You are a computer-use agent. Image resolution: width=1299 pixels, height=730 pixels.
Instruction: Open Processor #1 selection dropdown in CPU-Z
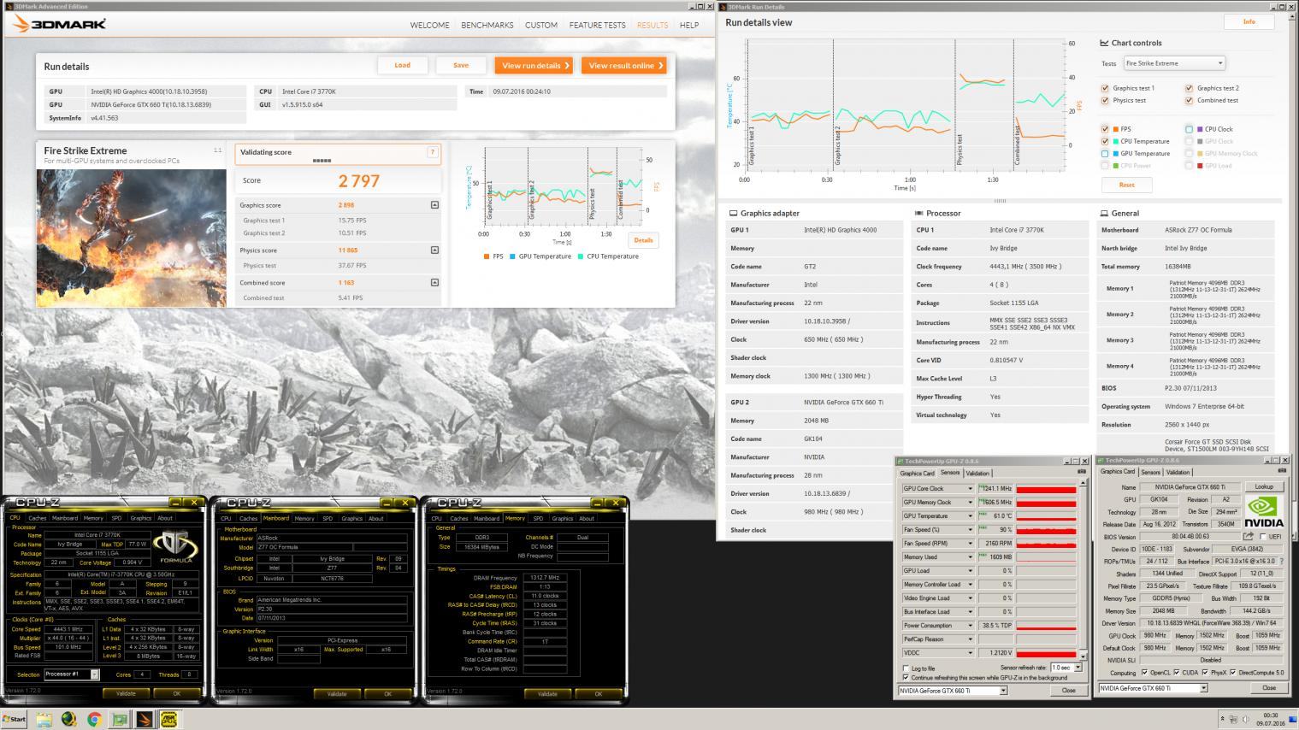pos(72,674)
